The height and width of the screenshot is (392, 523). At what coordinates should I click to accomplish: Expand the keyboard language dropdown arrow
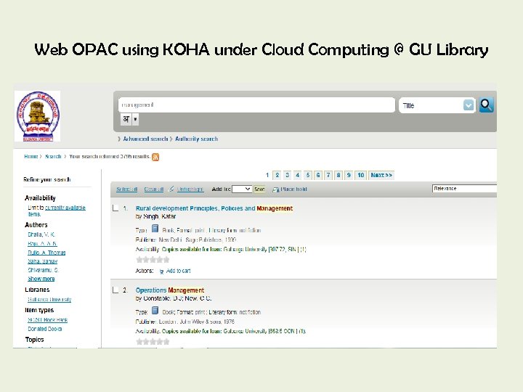135,119
